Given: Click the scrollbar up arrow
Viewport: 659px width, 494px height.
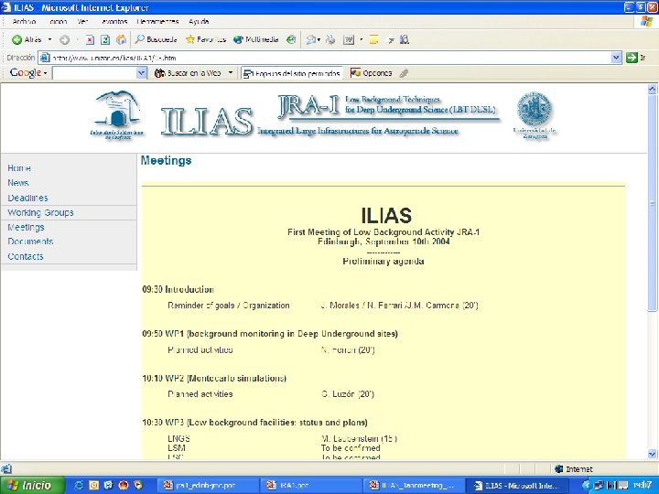Looking at the screenshot, I should 652,89.
